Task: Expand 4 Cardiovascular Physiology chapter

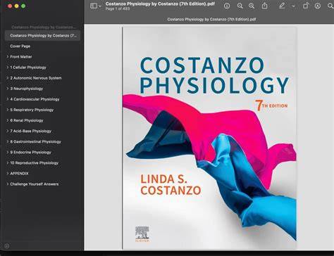Action: click(x=8, y=99)
